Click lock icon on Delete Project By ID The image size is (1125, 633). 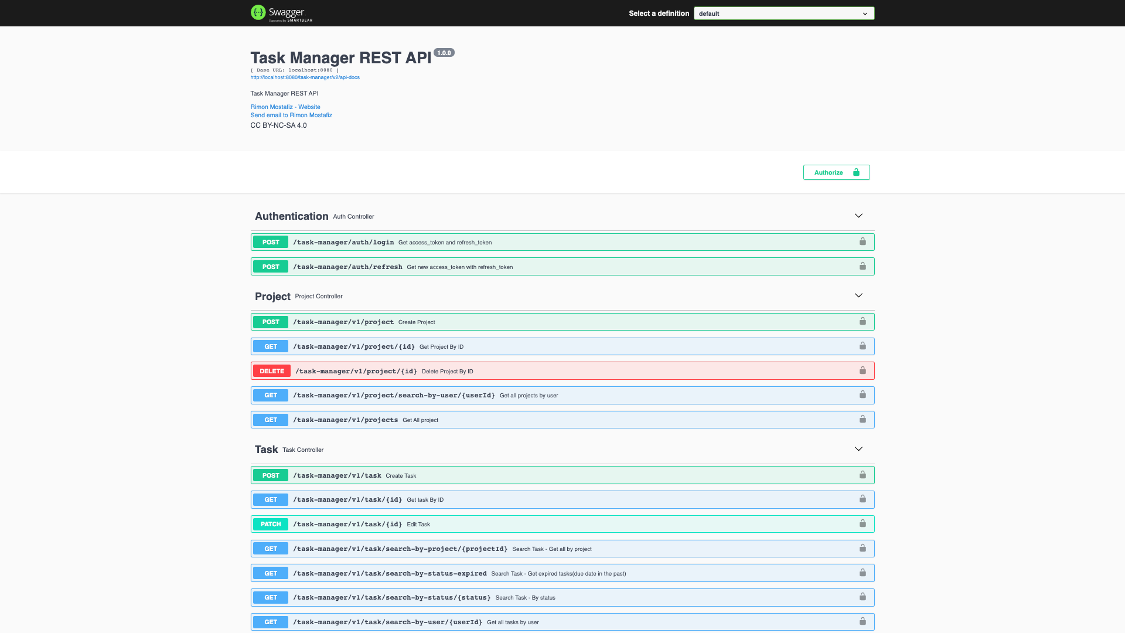[x=862, y=370]
